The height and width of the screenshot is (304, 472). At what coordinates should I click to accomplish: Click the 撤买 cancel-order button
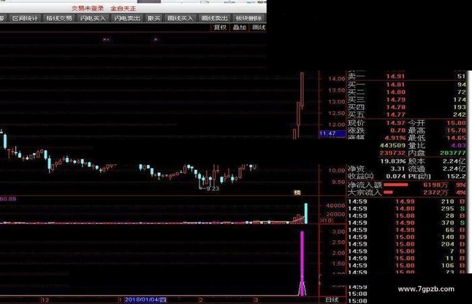tap(154, 18)
